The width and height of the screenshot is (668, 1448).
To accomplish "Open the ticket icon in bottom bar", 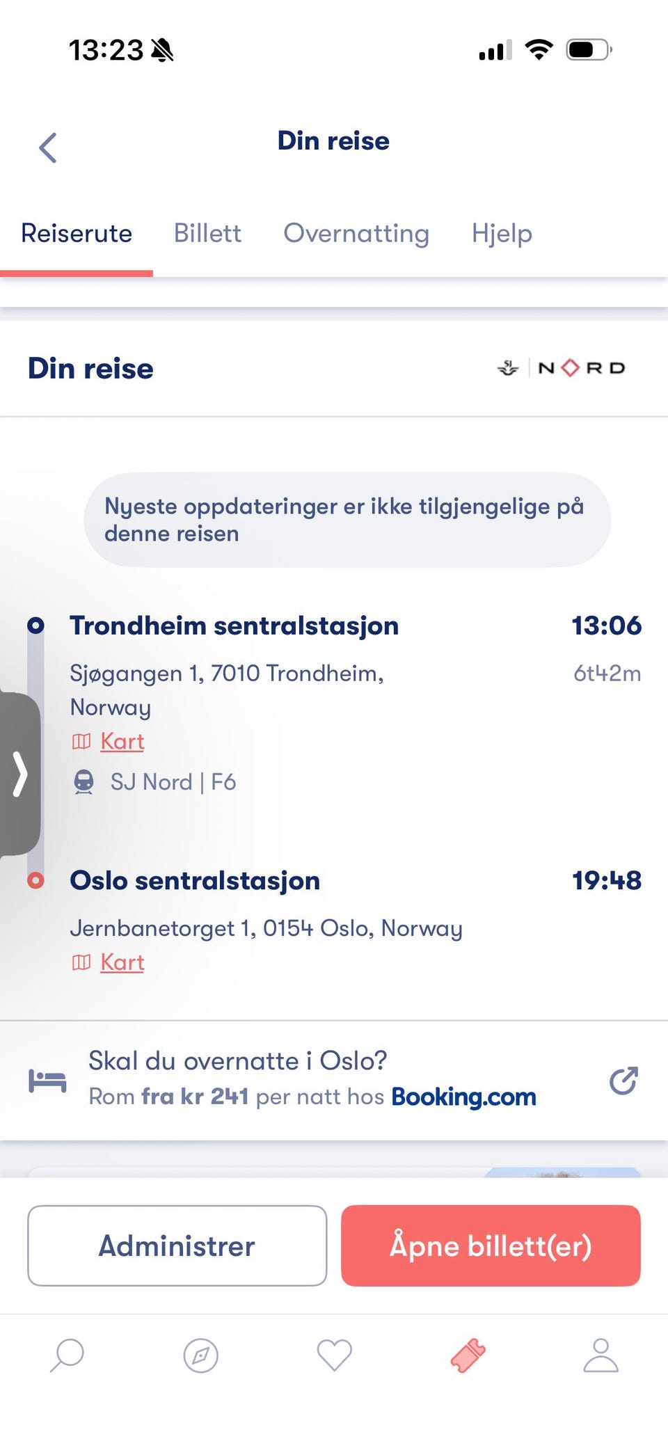I will (x=468, y=1355).
